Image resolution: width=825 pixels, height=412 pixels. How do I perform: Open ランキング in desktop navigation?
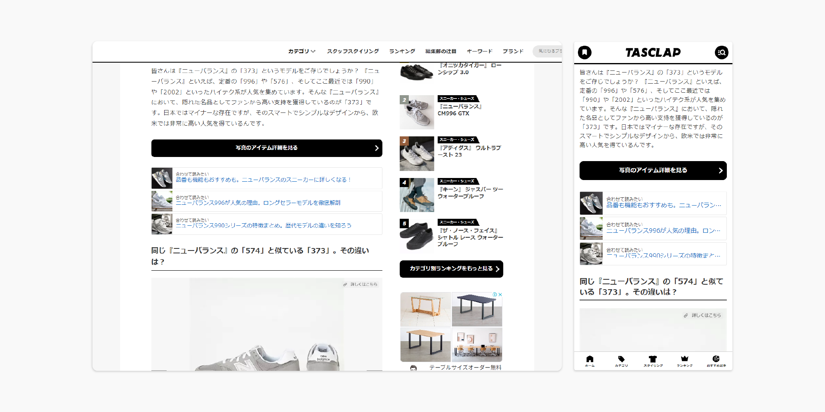coord(402,51)
